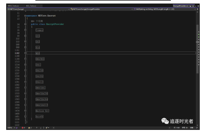Click the yellow warning count icon

pos(29,128)
